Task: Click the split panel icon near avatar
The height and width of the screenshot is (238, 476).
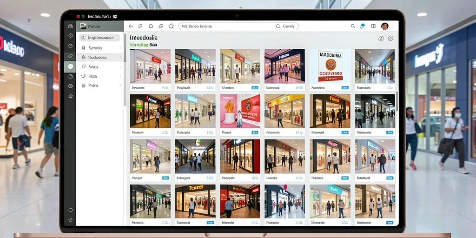Action: point(373,26)
